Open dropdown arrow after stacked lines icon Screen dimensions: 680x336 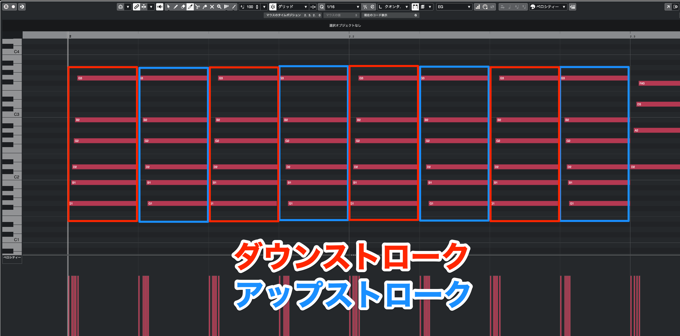click(430, 7)
